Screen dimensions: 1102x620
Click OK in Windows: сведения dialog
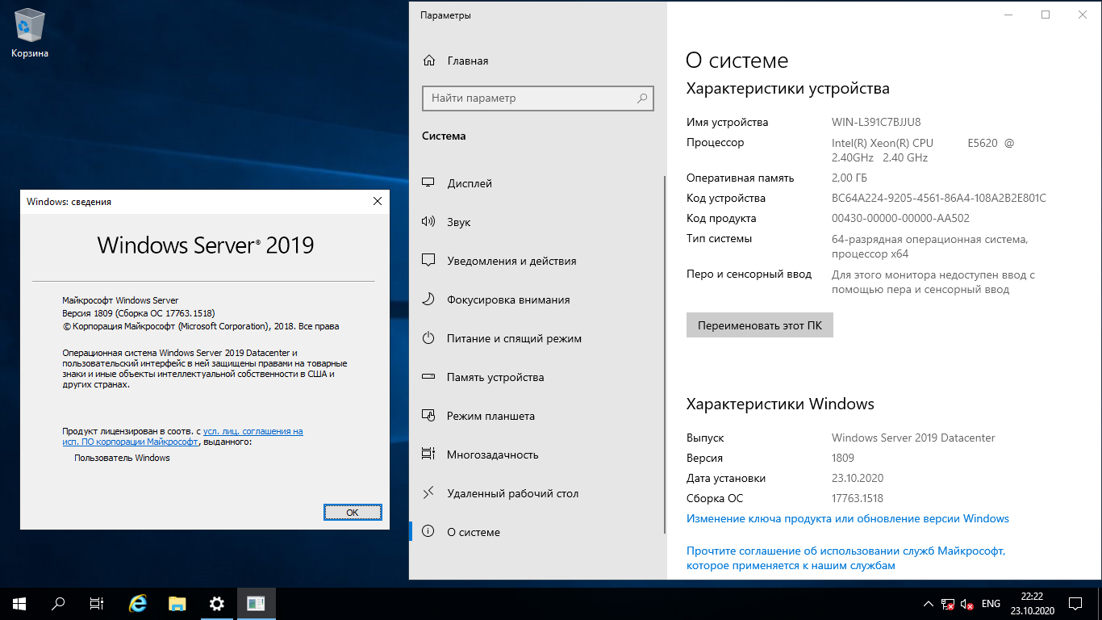pyautogui.click(x=353, y=512)
